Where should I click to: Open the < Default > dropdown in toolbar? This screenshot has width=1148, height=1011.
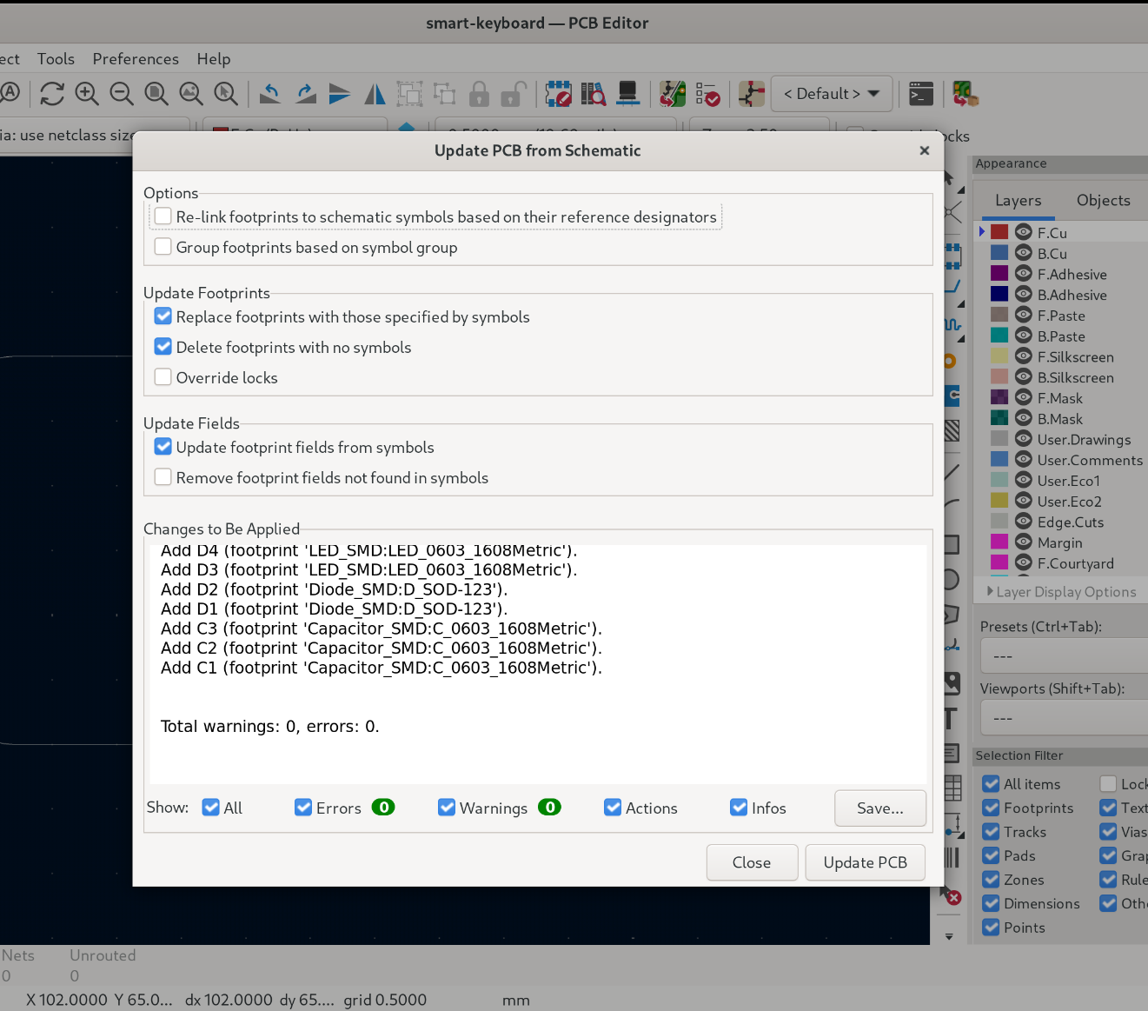(832, 93)
